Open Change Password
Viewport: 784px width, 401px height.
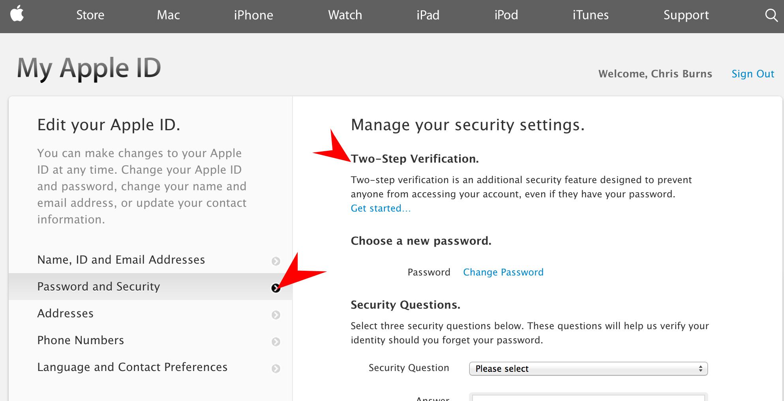click(x=503, y=272)
